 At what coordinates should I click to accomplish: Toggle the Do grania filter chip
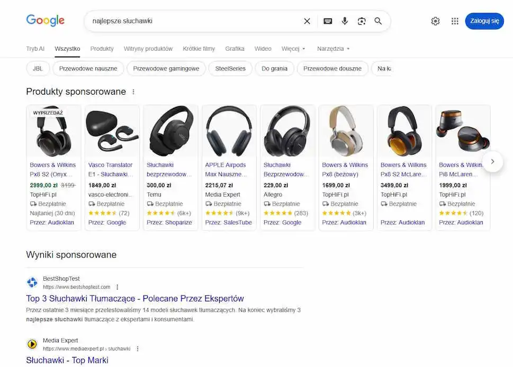pos(274,68)
